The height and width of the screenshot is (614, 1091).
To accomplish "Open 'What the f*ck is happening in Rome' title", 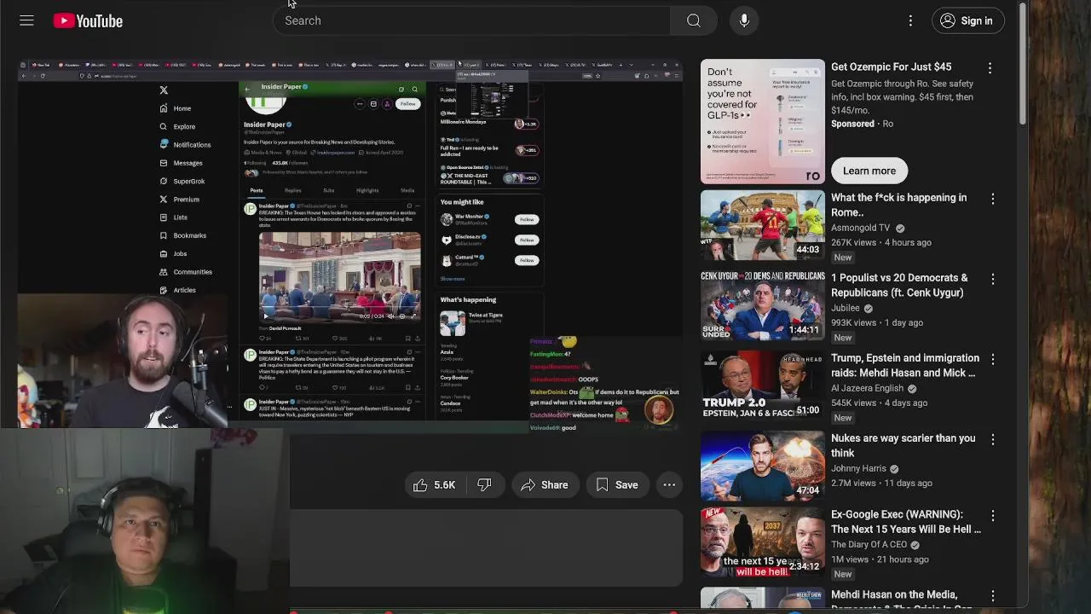I will pos(898,205).
